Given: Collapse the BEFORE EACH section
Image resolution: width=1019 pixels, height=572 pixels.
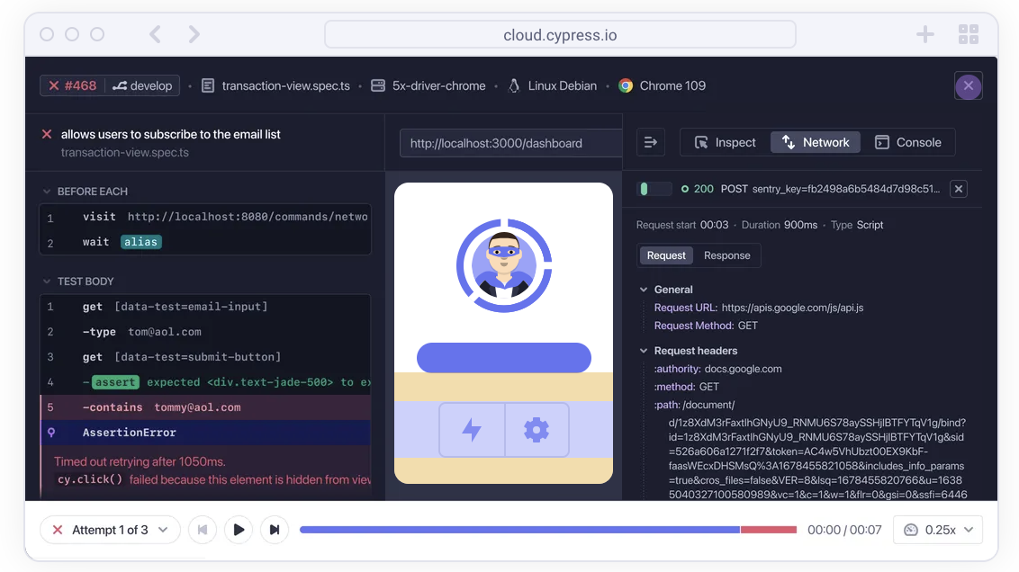Looking at the screenshot, I should [x=47, y=192].
